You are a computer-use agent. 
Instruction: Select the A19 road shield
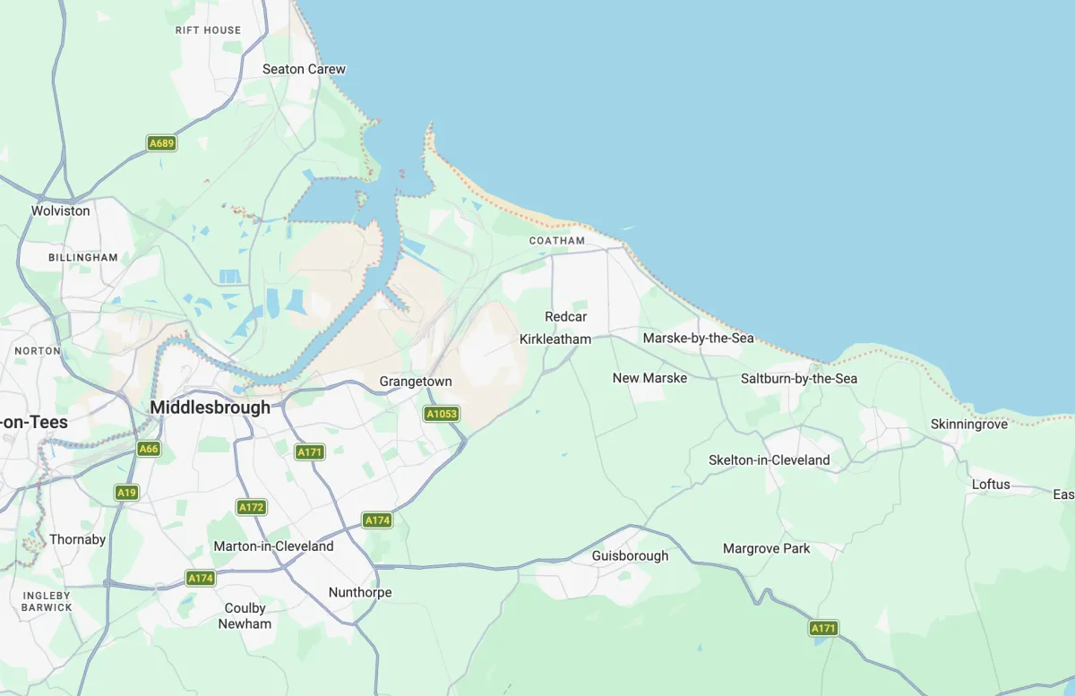click(127, 493)
